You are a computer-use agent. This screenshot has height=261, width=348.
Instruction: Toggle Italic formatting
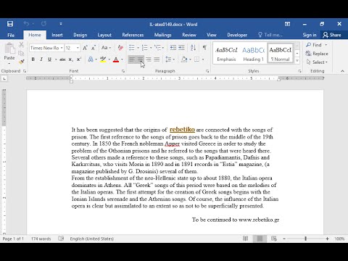41,59
